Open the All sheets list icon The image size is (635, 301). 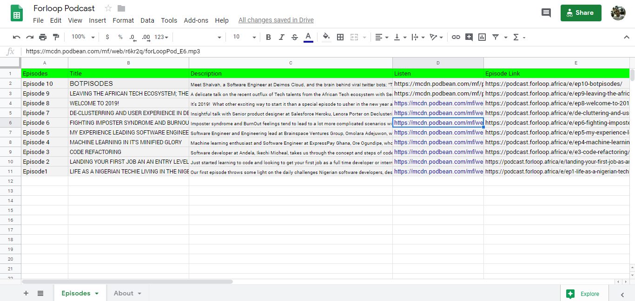[x=40, y=293]
